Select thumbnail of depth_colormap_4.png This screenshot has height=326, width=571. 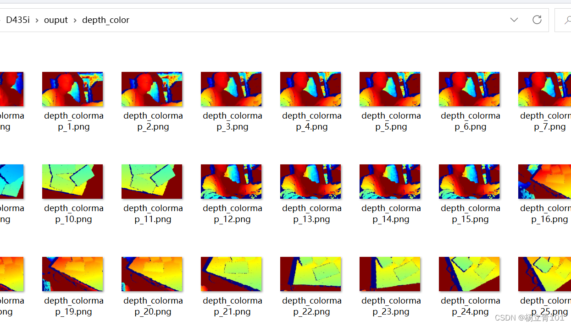310,89
